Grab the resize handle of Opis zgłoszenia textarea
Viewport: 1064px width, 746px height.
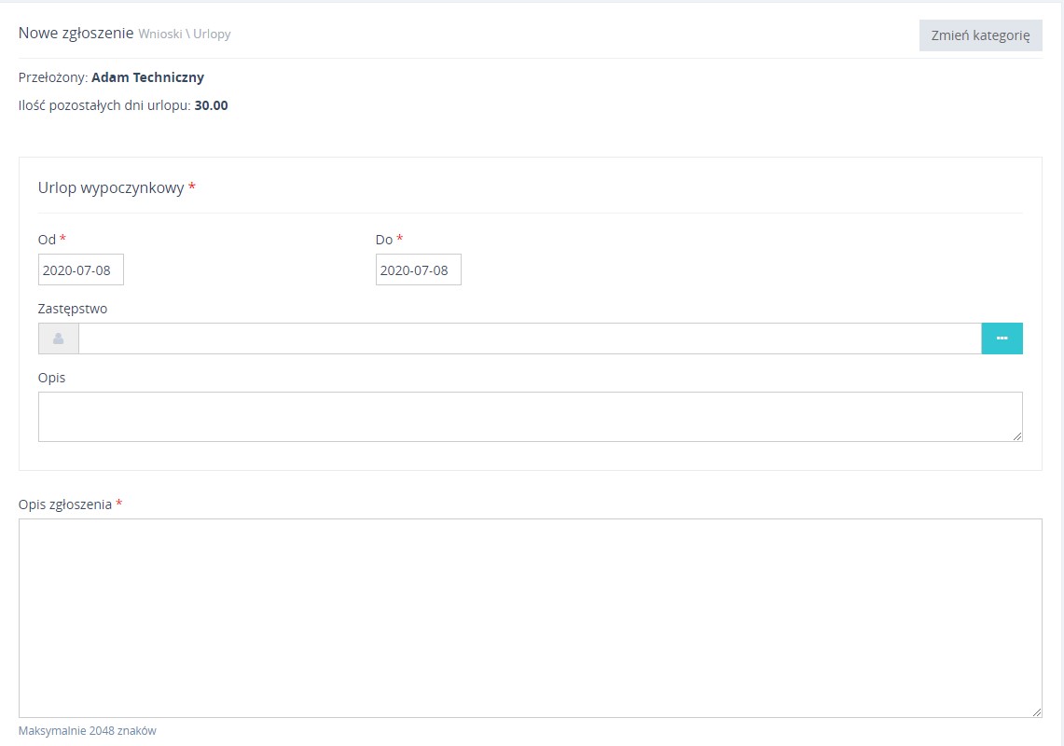(x=1037, y=712)
